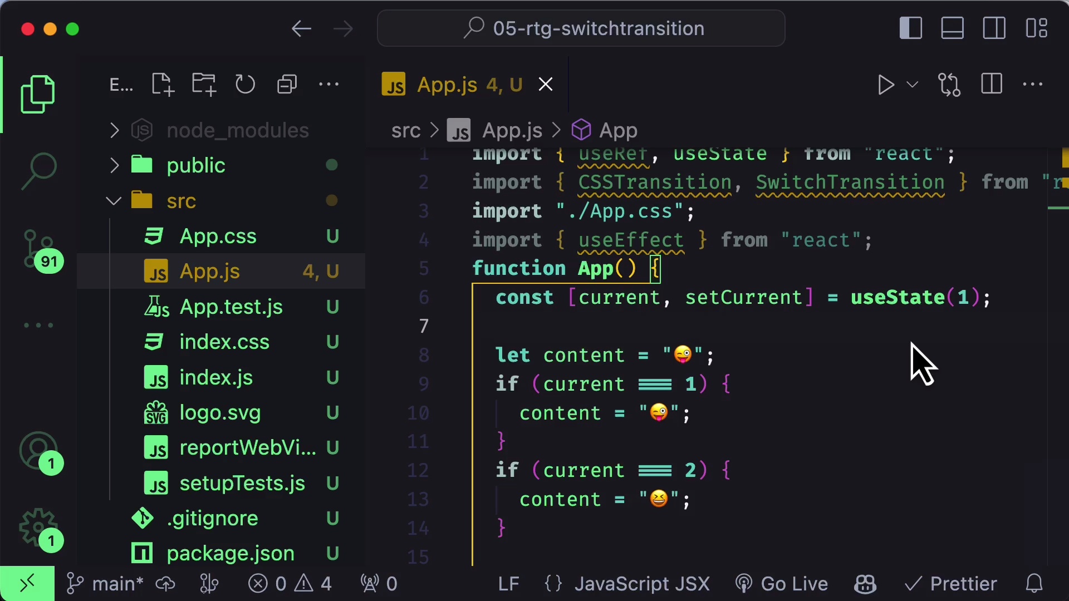Screen dimensions: 1069x601
Task: Split the editor to the right
Action: [992, 84]
